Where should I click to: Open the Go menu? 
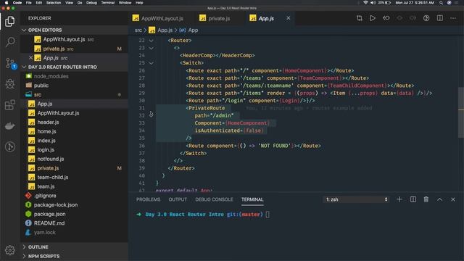pyautogui.click(x=80, y=3)
